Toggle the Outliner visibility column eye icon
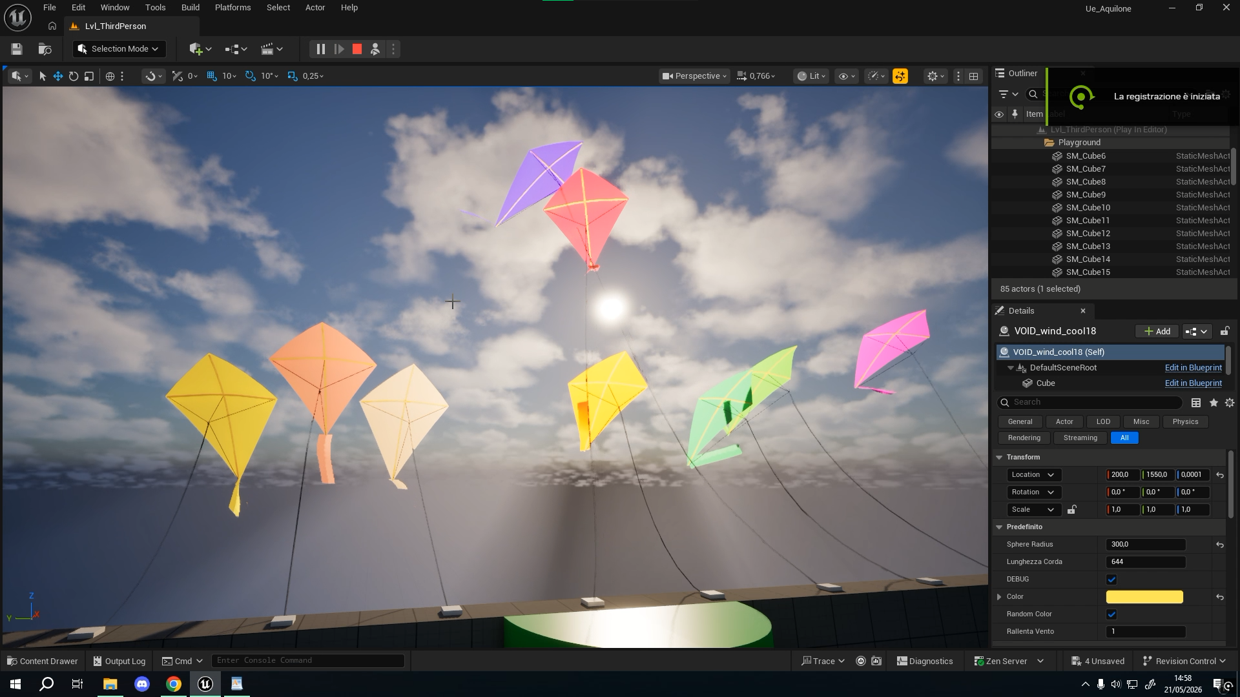The width and height of the screenshot is (1240, 697). pos(999,114)
